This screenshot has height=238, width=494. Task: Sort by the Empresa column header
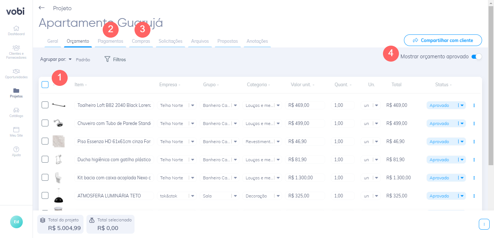[170, 84]
